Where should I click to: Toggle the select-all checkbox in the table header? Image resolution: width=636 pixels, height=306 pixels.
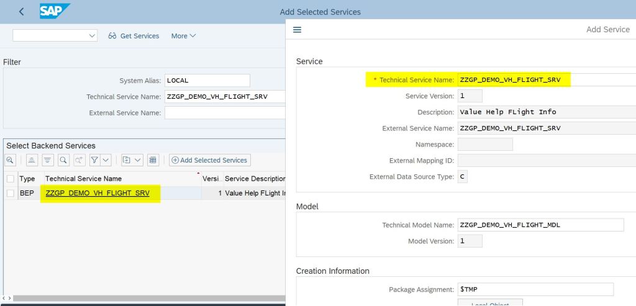tap(10, 179)
